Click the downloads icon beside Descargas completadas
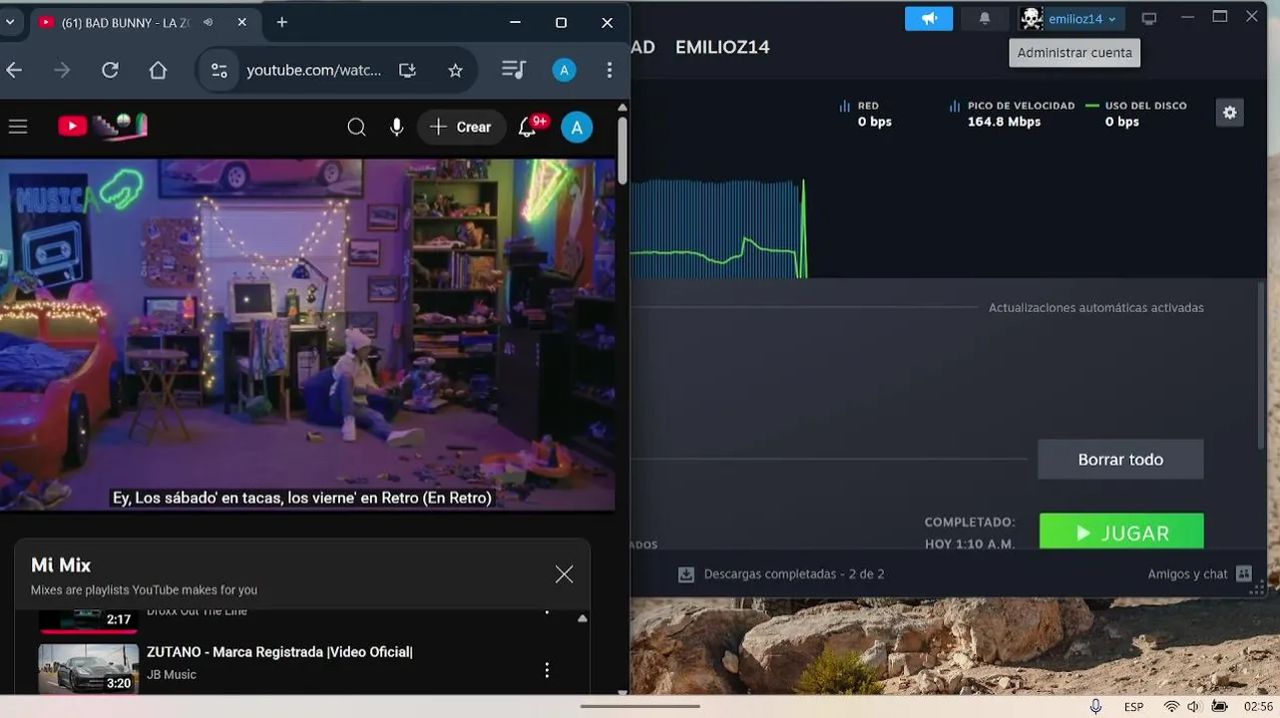The image size is (1280, 718). coord(685,574)
